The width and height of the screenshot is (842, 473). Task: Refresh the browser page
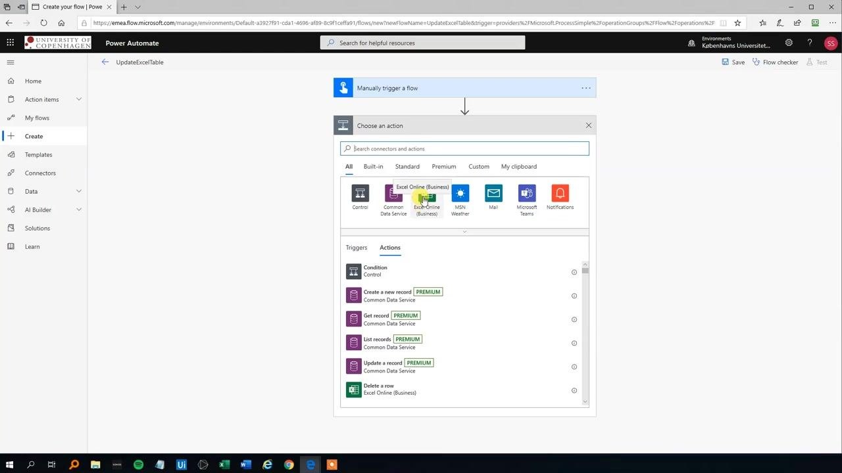[43, 23]
